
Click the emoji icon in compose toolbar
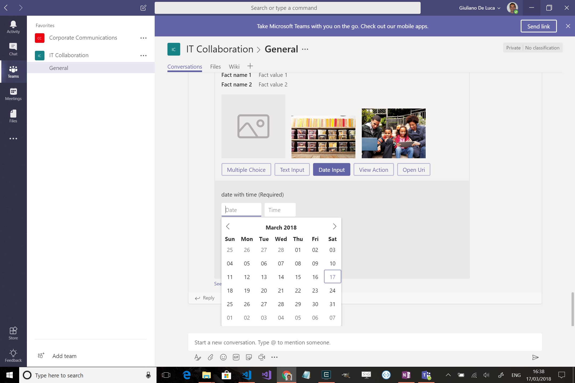click(x=223, y=357)
